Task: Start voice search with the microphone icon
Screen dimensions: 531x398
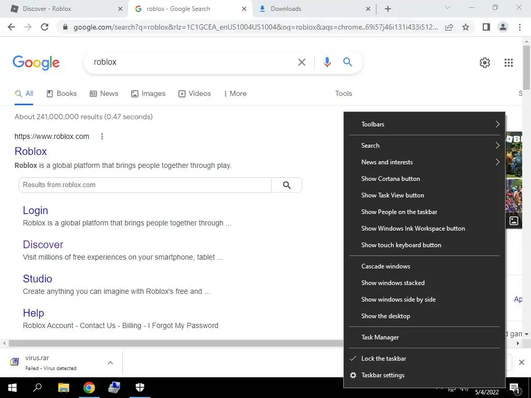Action: 327,62
